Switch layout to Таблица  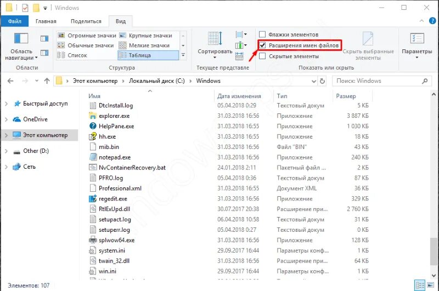148,55
